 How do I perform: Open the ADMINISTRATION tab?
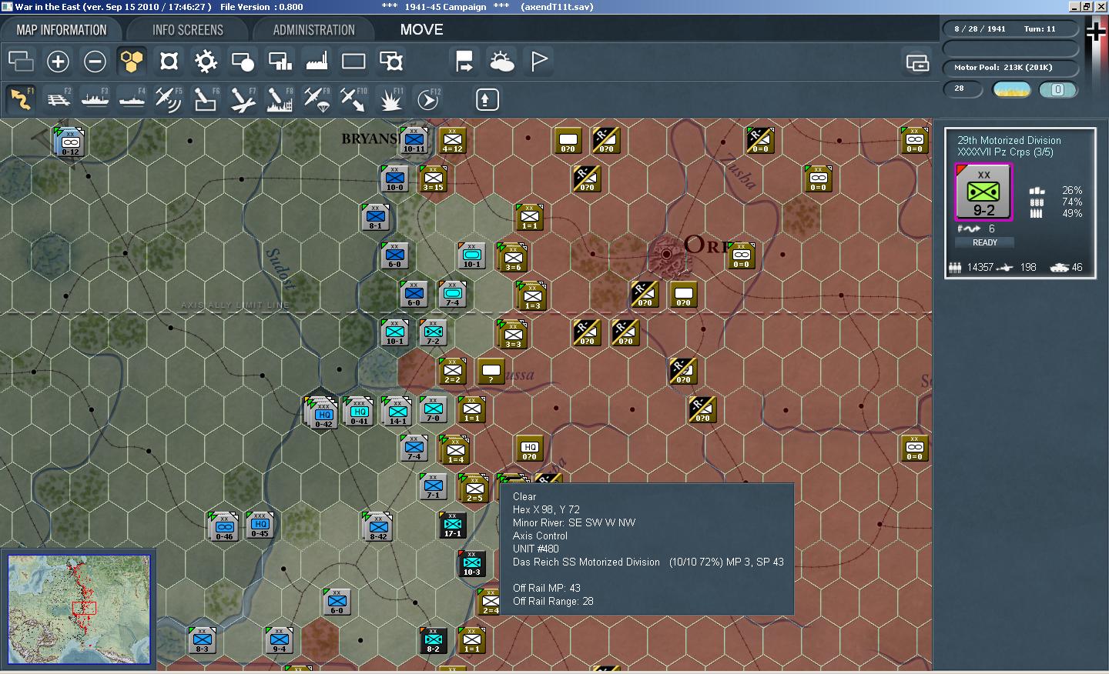tap(313, 30)
